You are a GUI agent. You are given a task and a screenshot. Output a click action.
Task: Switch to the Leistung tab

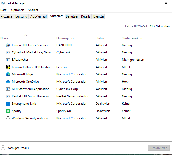click(x=21, y=16)
